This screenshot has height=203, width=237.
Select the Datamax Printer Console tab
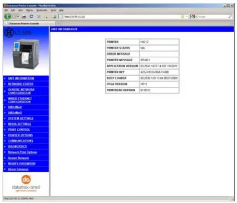(x=29, y=23)
